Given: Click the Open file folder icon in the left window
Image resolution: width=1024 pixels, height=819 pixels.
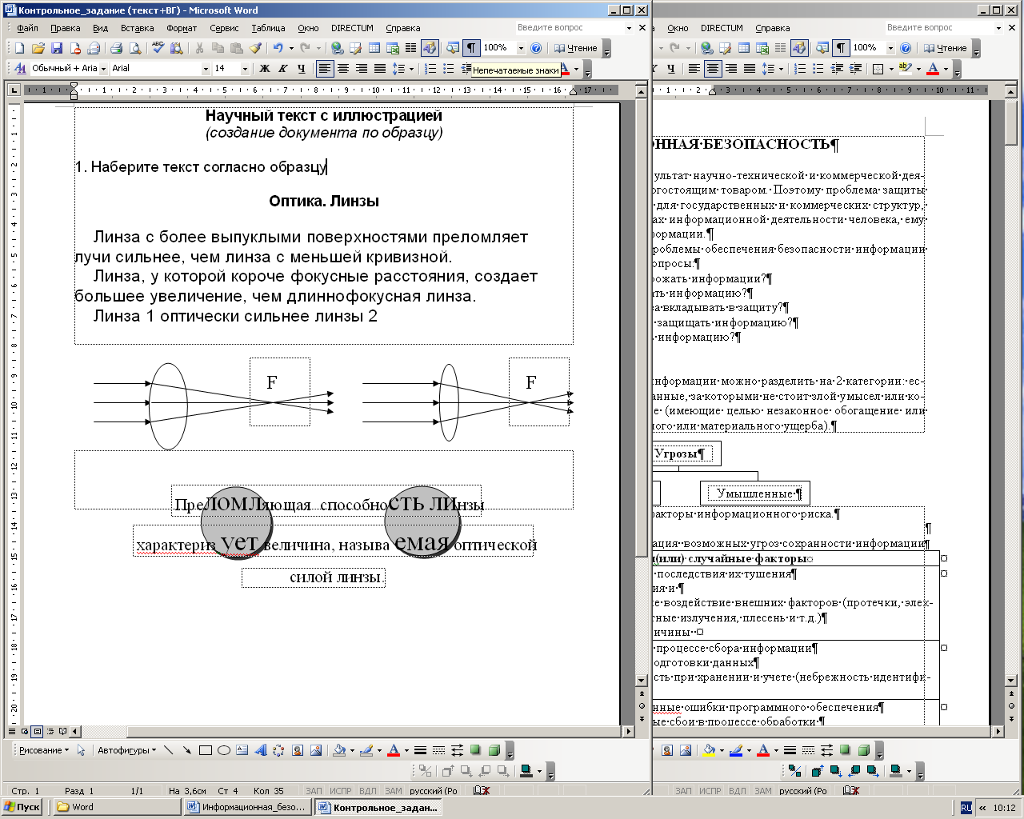Looking at the screenshot, I should [x=38, y=48].
